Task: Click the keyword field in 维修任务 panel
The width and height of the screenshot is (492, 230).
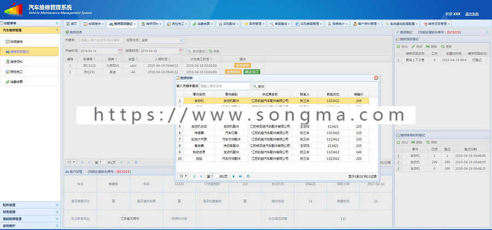Action: click(101, 40)
